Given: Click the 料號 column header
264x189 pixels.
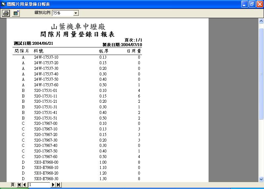Looking at the screenshot, I should (39, 51).
